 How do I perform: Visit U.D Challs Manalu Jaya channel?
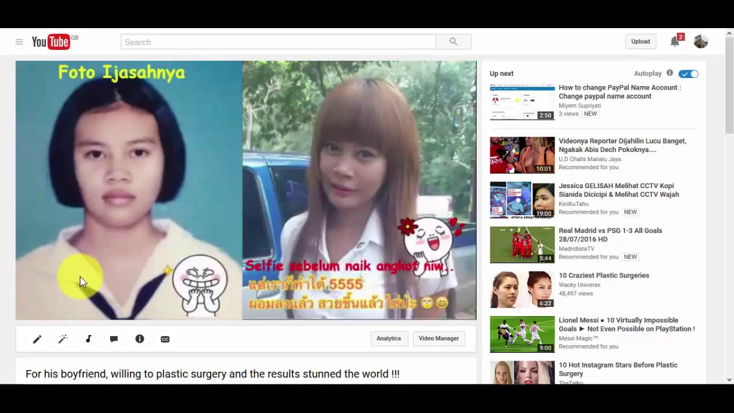[590, 159]
